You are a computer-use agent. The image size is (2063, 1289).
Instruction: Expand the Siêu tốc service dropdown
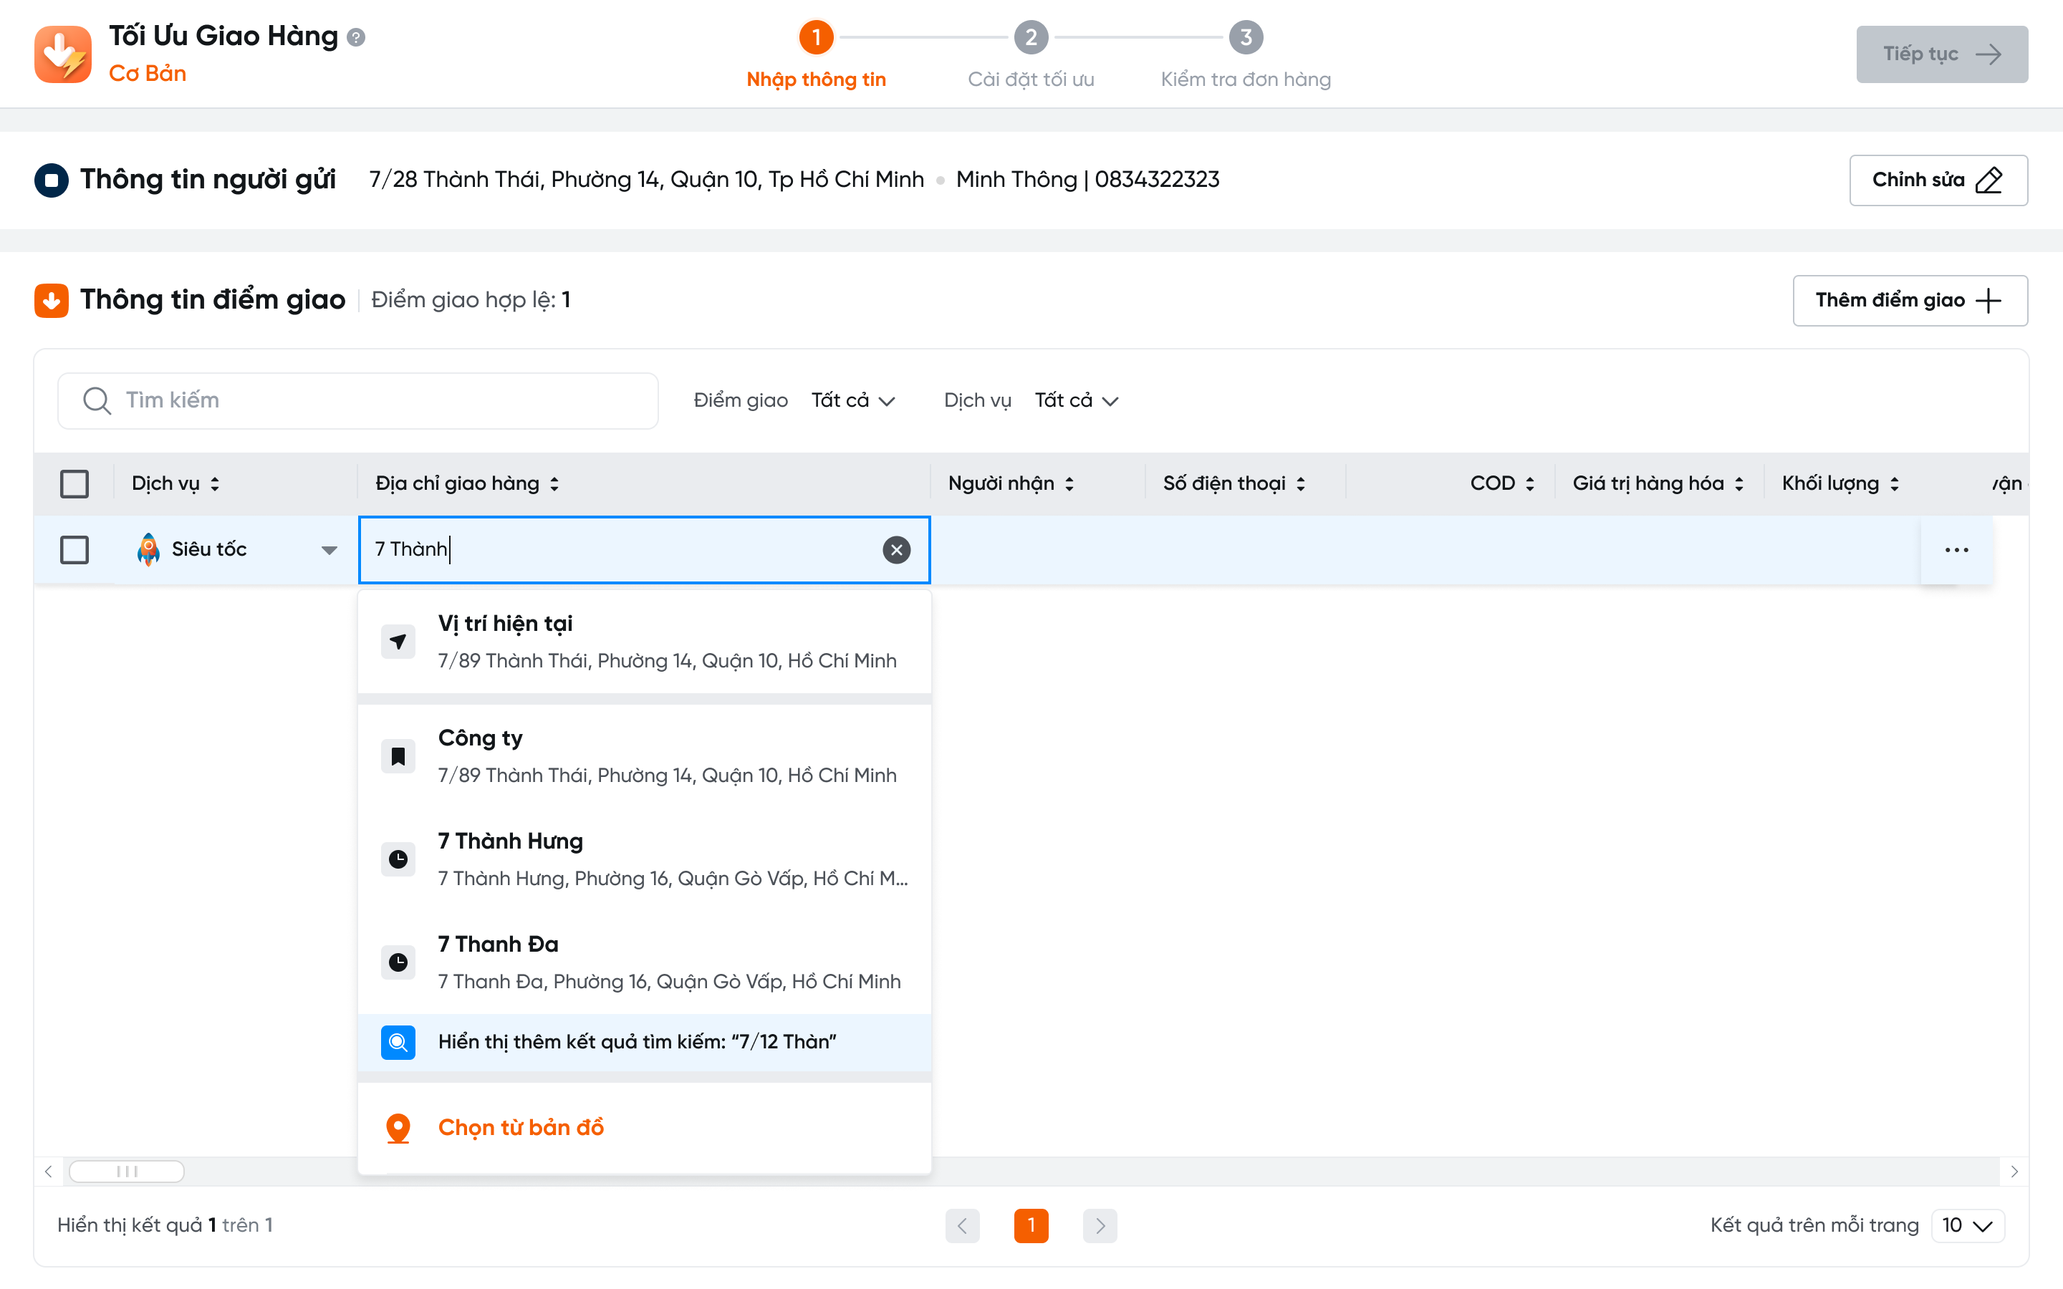click(x=329, y=550)
